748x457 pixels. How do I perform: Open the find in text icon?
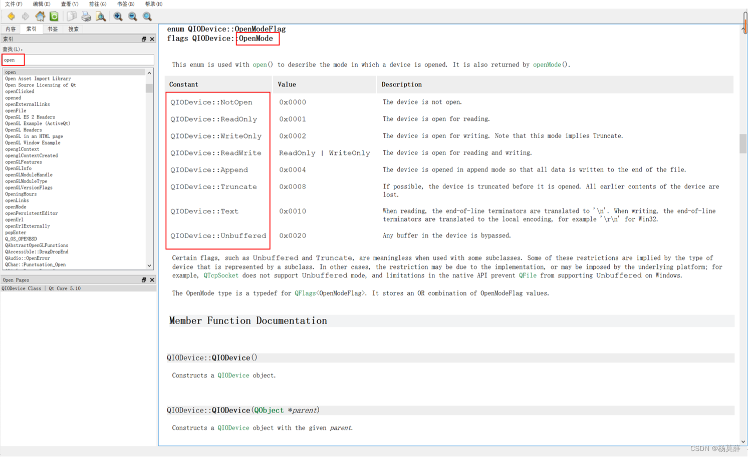tap(101, 16)
